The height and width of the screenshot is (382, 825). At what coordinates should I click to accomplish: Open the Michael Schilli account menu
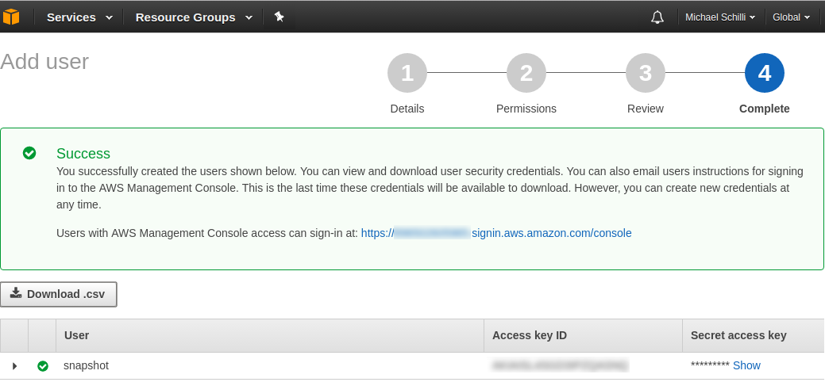[720, 17]
